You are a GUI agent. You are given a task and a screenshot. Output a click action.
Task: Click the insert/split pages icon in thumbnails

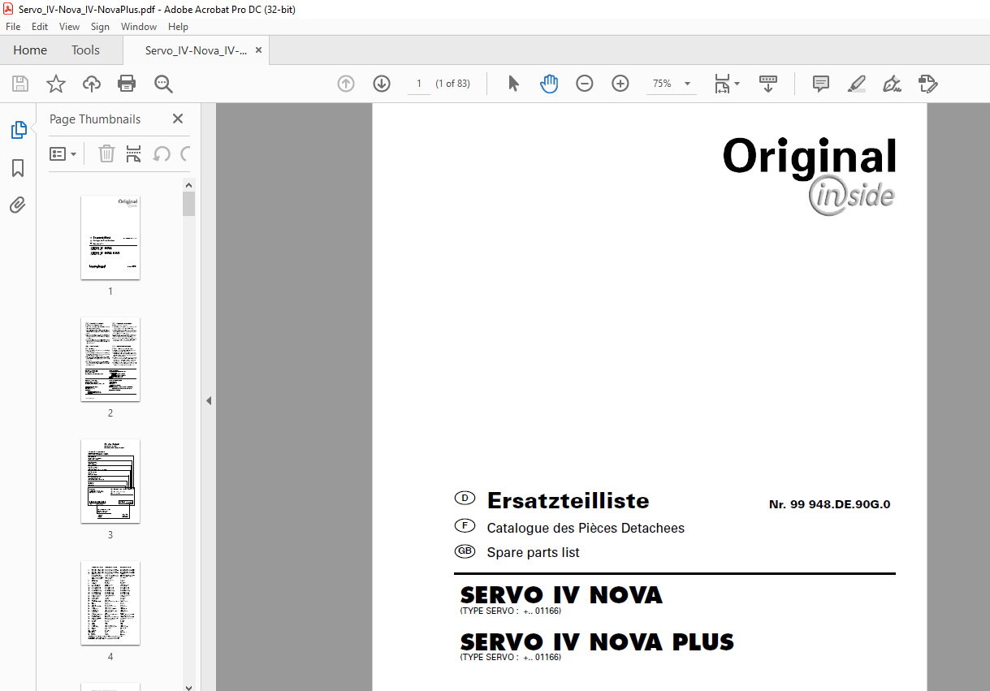(134, 153)
